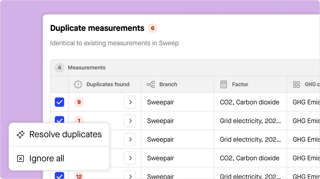
Task: Select the CO2, Carbon dioxide cell in first row
Action: click(249, 102)
